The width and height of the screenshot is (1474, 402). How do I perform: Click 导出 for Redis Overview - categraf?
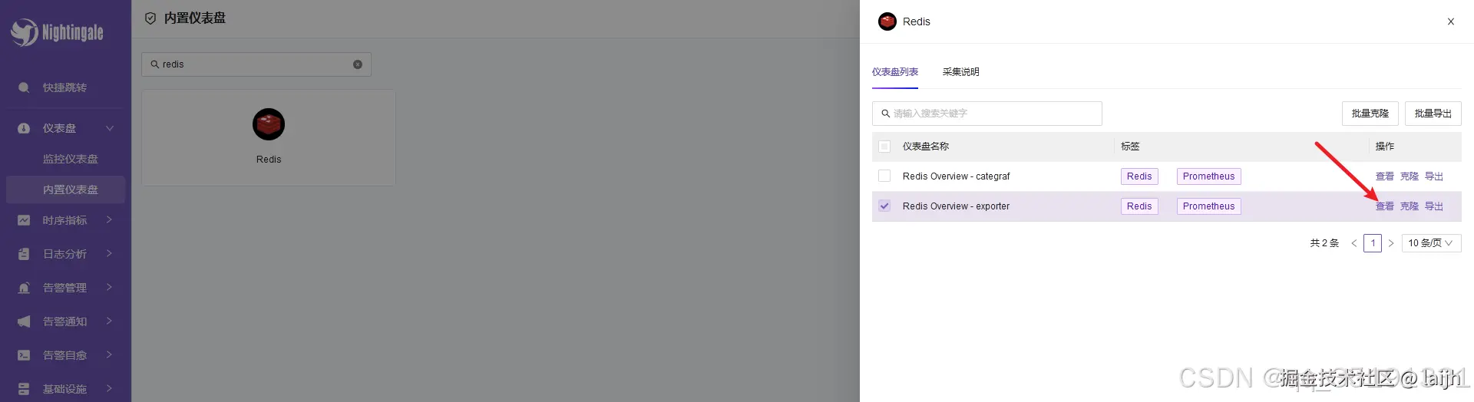pos(1434,176)
